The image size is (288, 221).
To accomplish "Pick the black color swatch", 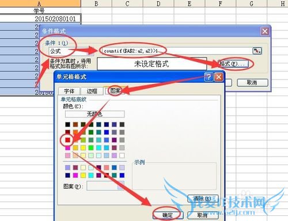I will tap(67, 124).
